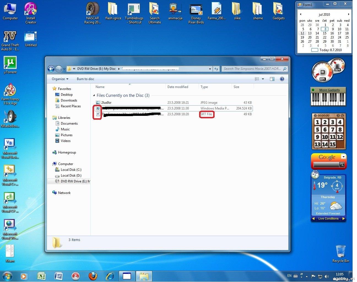Launch Microsoft Visual Basic shortcut

(x=10, y=148)
